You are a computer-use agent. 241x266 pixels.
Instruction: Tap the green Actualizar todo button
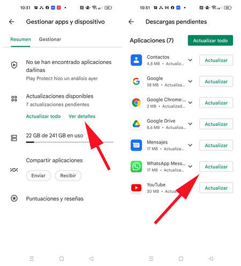pyautogui.click(x=210, y=40)
